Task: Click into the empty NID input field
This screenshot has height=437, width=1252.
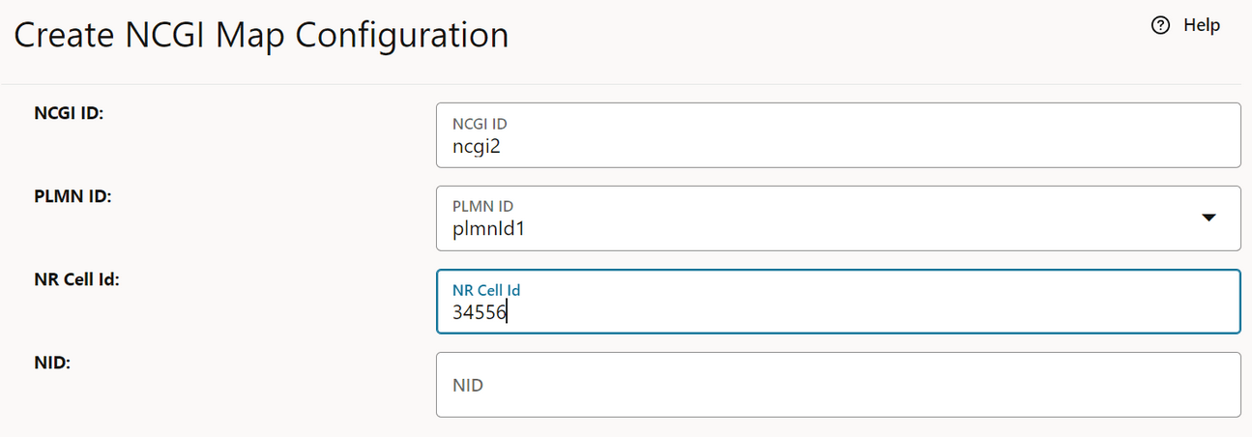Action: [837, 385]
